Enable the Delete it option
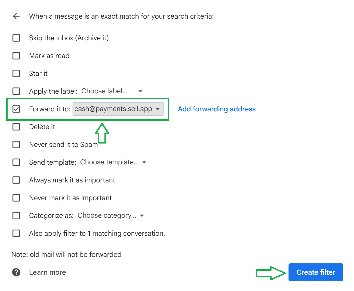The width and height of the screenshot is (354, 291). coord(16,127)
